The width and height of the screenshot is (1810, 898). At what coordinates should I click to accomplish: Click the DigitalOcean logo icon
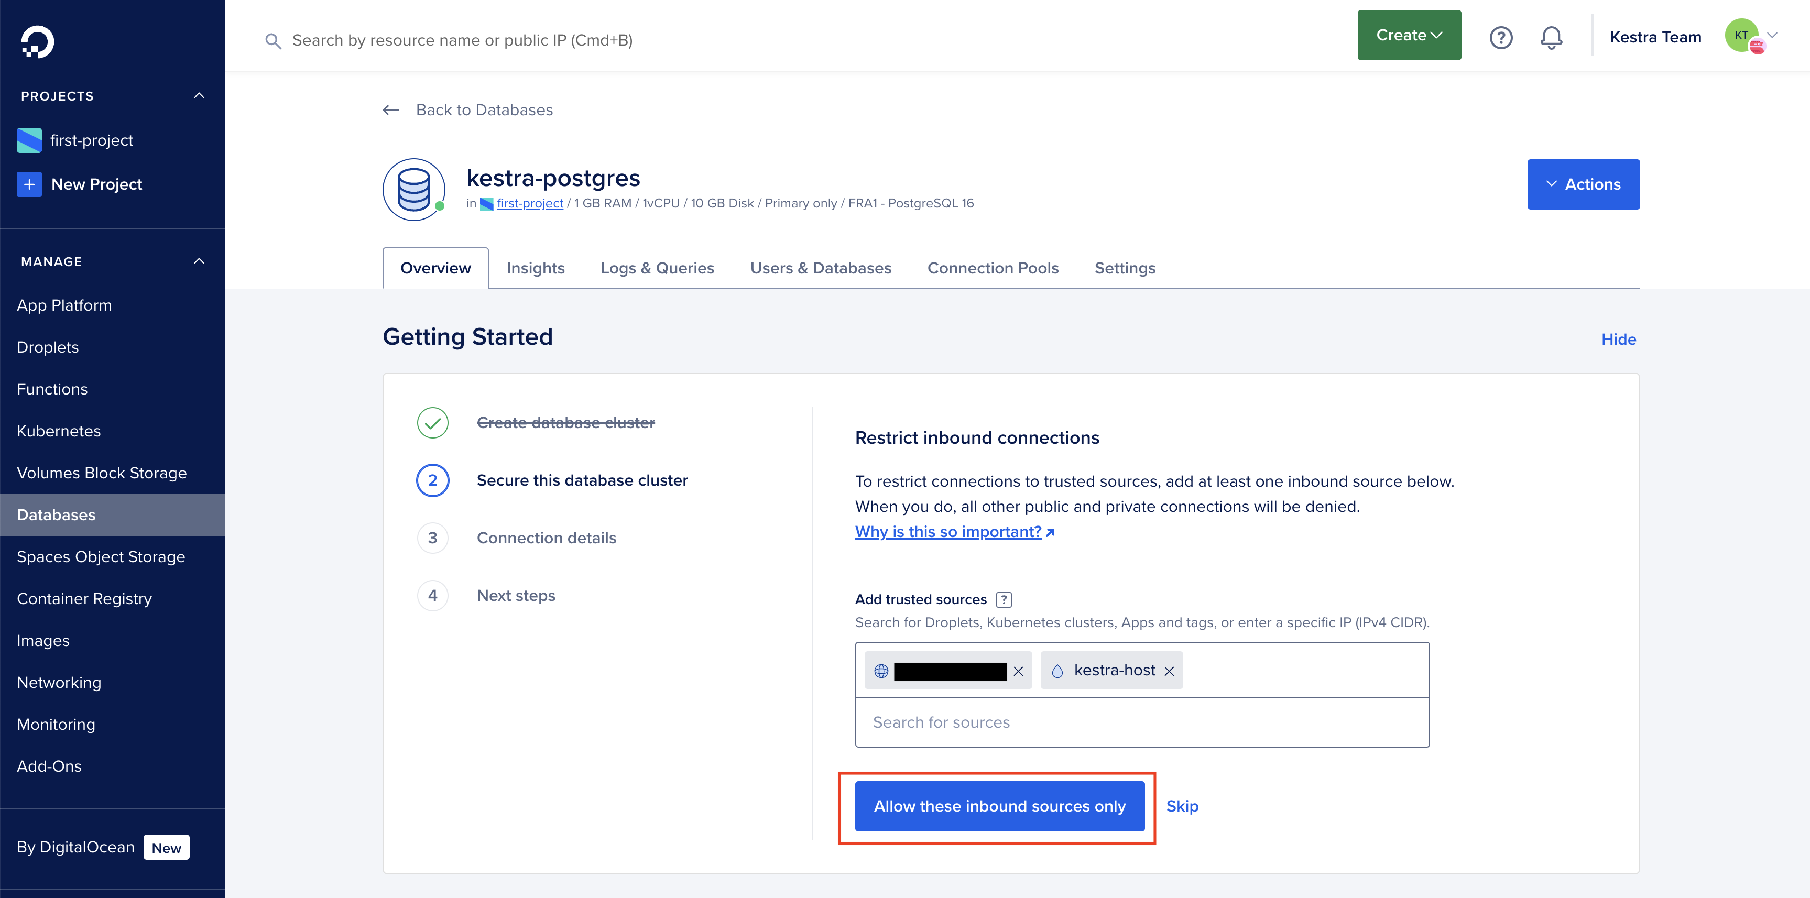click(x=37, y=42)
